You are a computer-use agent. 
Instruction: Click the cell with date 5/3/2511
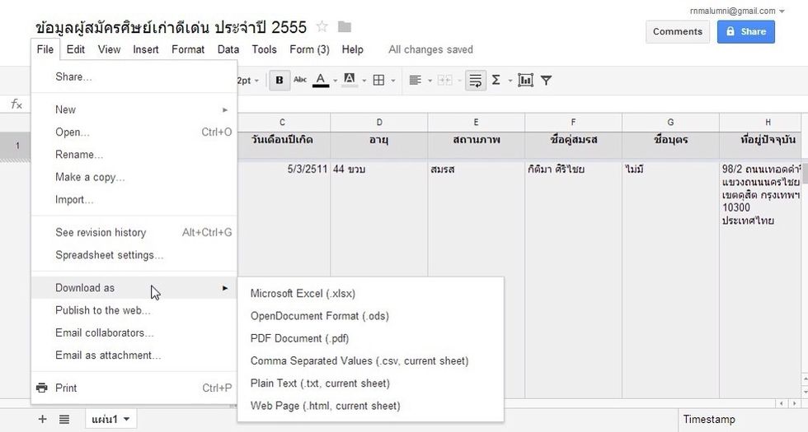284,279
